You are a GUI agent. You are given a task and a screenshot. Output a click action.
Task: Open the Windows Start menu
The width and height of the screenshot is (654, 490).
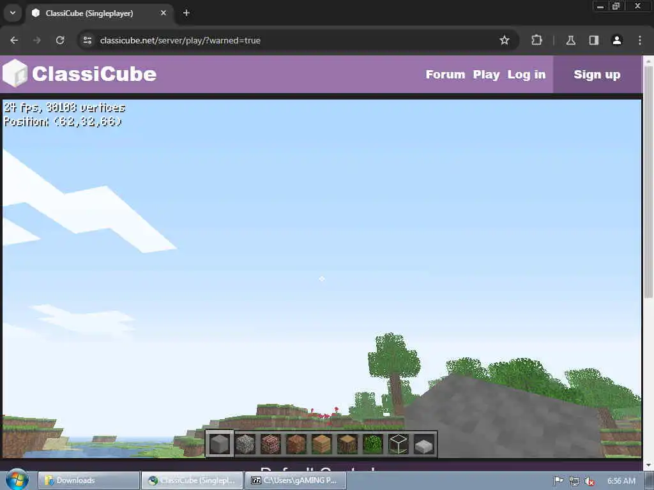(x=17, y=480)
